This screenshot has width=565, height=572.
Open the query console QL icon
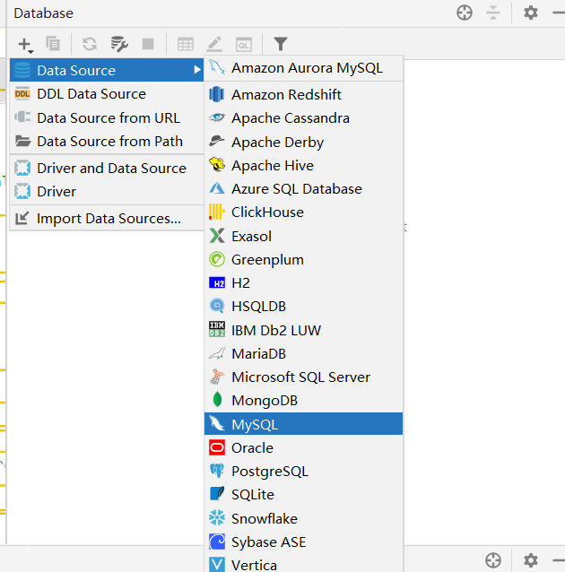click(244, 45)
